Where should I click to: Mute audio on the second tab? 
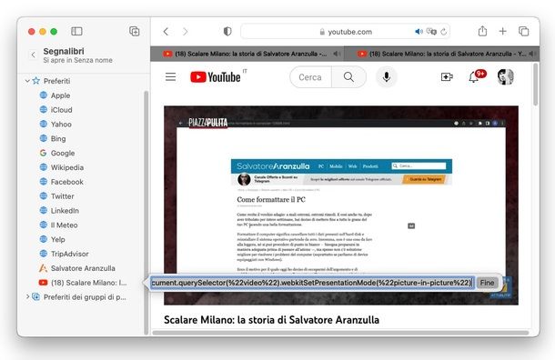532,54
